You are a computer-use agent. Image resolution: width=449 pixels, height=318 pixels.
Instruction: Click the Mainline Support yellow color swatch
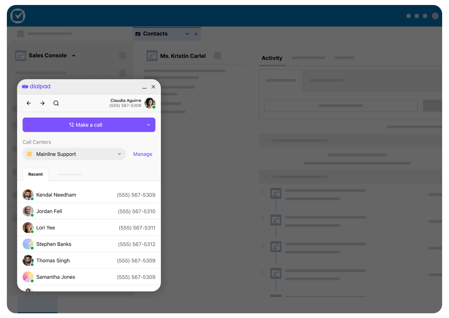pyautogui.click(x=29, y=154)
